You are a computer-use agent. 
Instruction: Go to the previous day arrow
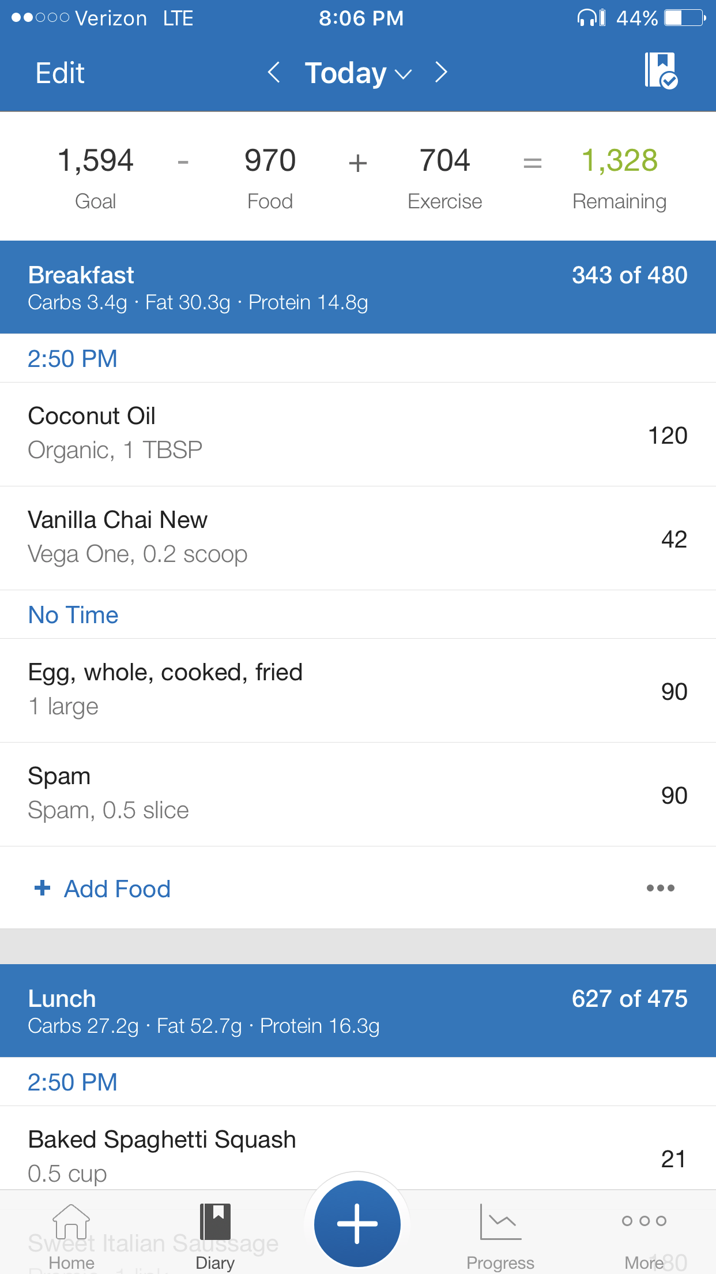click(274, 73)
